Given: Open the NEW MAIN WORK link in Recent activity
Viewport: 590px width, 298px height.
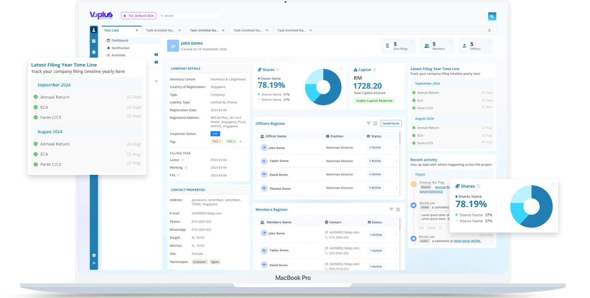Looking at the screenshot, I should click(x=468, y=241).
